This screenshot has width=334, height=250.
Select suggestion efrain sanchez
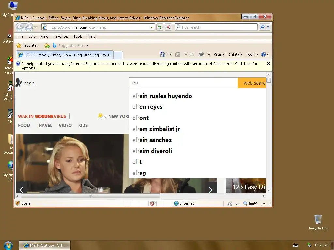tap(198, 140)
